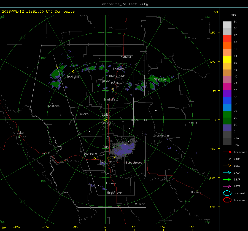Image resolution: width=248 pixels, height=231 pixels.
Task: Click the Brooks town label
Action: [x=196, y=192]
